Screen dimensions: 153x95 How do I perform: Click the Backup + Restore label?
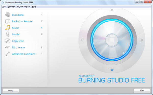click(x=22, y=21)
